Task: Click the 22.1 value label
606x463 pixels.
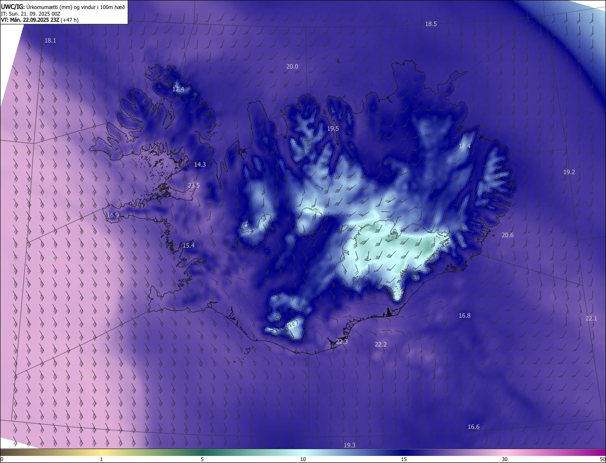Action: tap(591, 319)
